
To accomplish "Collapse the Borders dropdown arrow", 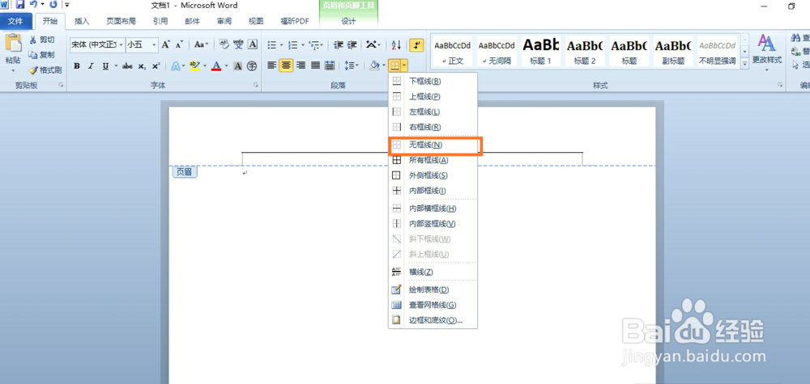I will click(404, 65).
